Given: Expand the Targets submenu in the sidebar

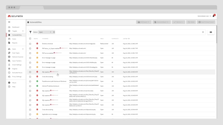Looking at the screenshot, I should pyautogui.click(x=23, y=31).
